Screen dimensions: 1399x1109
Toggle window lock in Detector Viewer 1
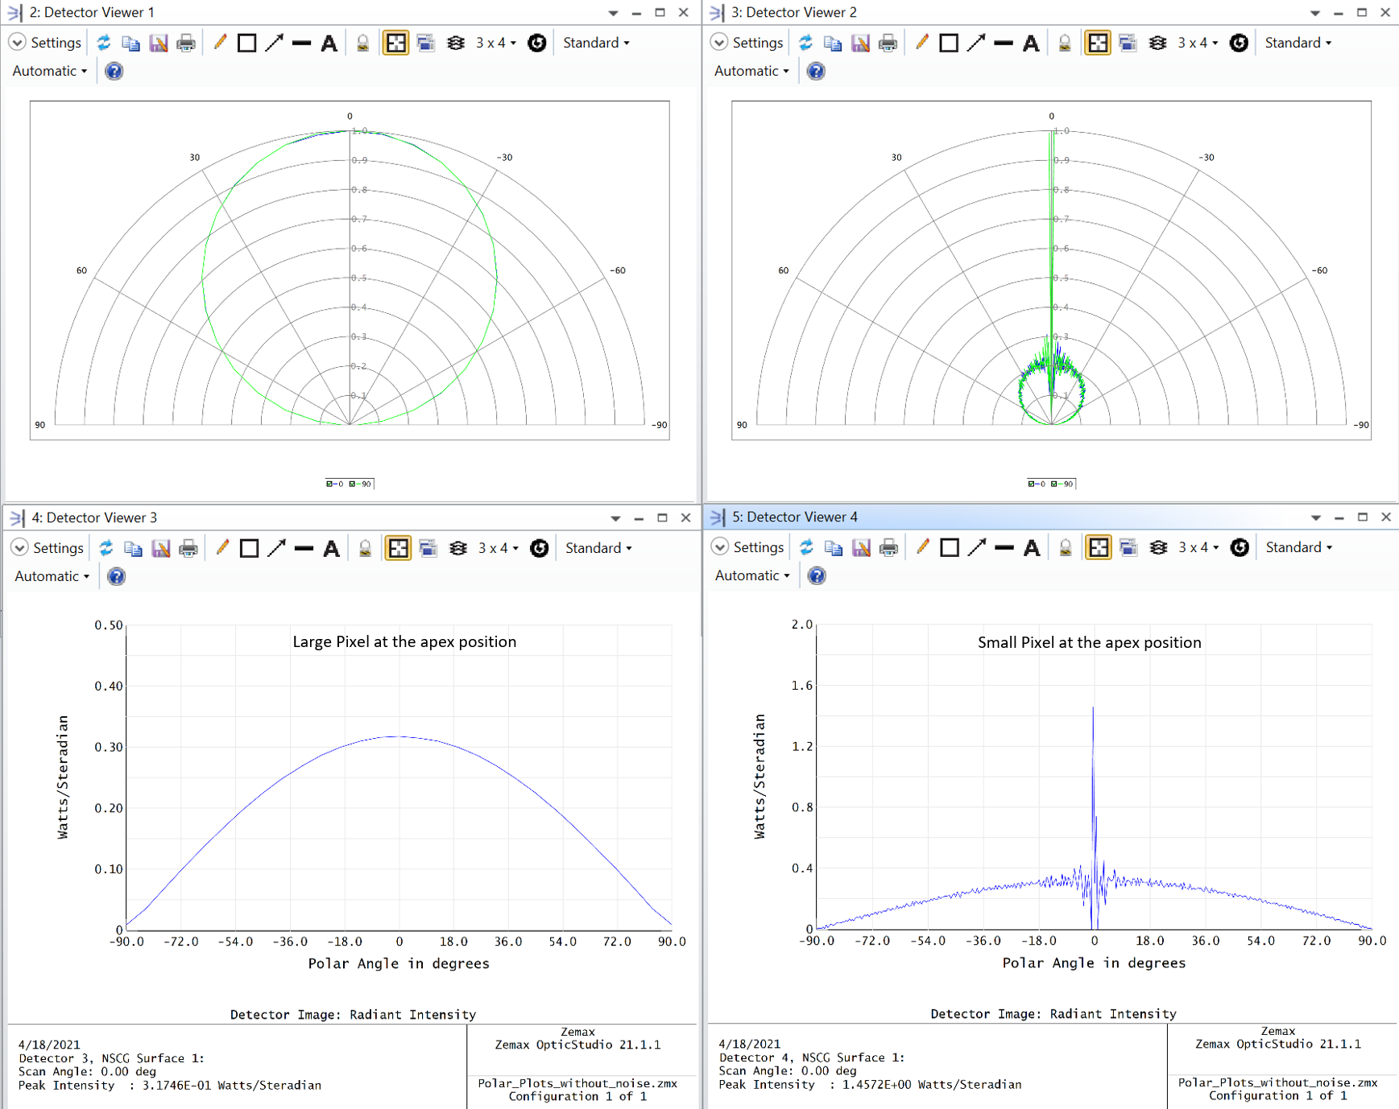[x=362, y=43]
